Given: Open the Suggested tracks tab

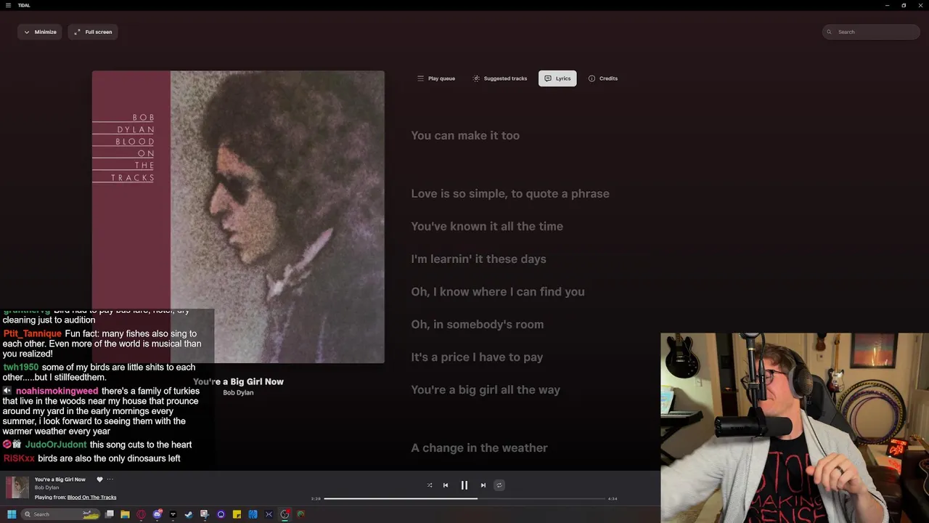Looking at the screenshot, I should (x=499, y=78).
